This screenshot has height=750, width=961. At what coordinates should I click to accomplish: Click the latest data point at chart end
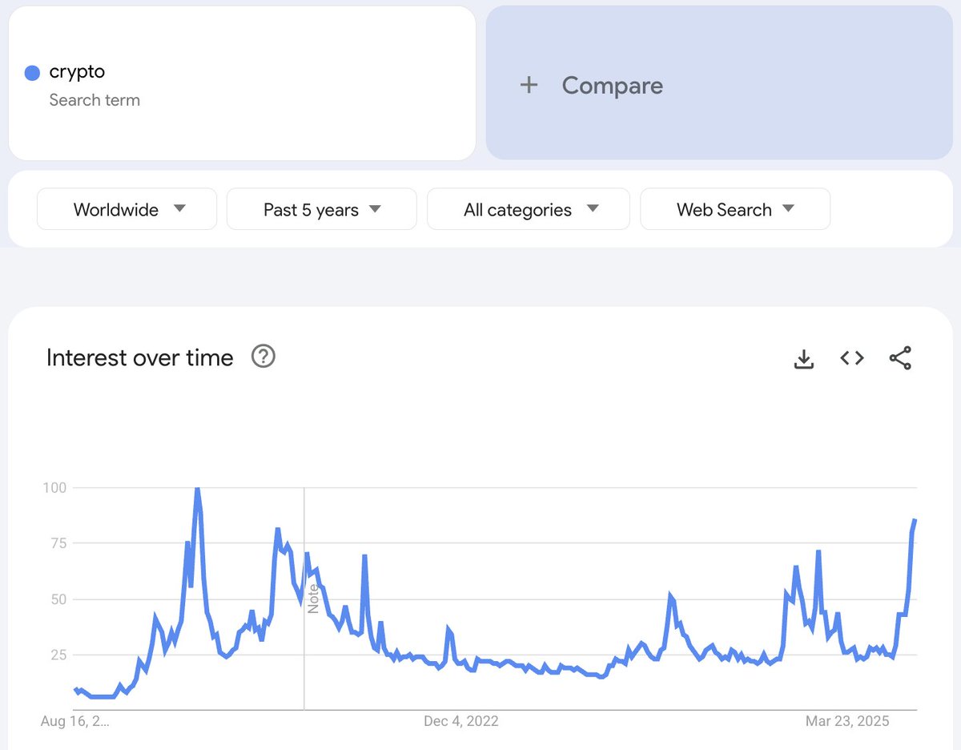tap(915, 521)
